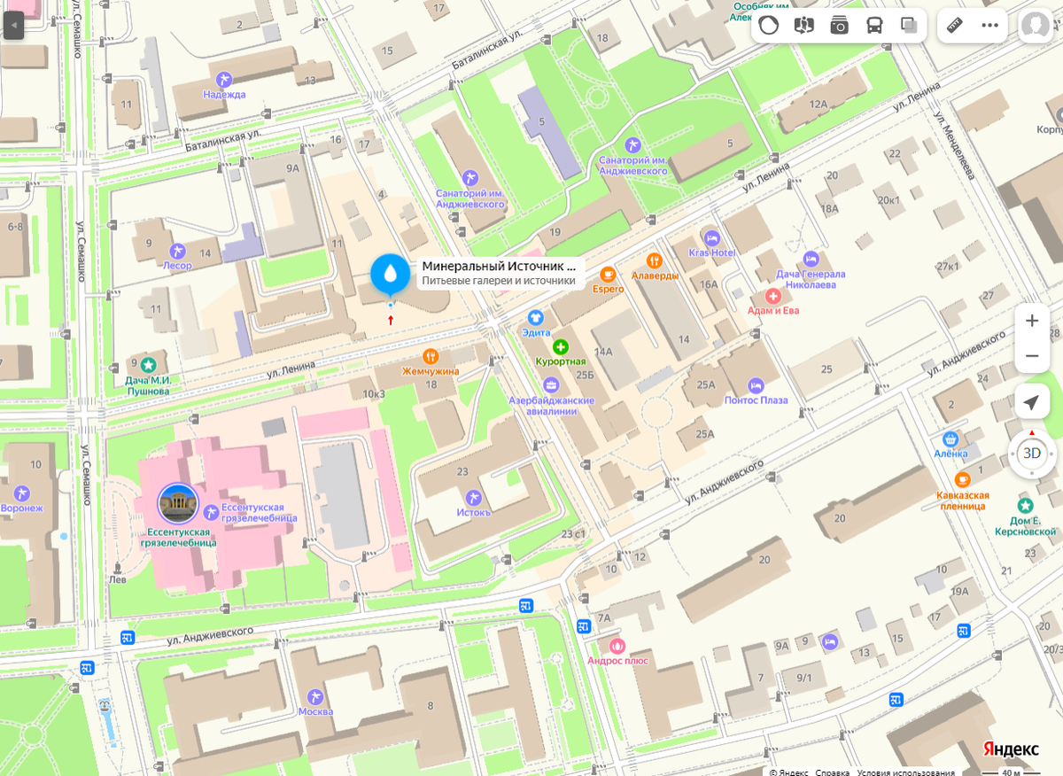Open Курортная pharmacy icon
Viewport: 1063px width, 776px height.
click(x=560, y=346)
